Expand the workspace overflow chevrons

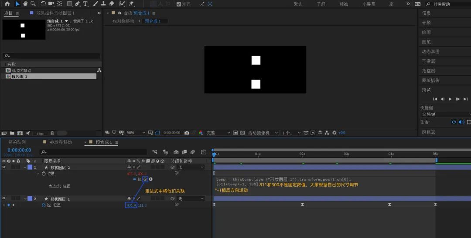(x=408, y=4)
